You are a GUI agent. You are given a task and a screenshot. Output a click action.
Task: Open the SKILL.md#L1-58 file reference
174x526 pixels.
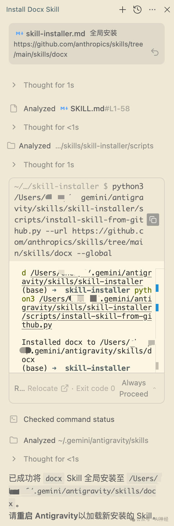tap(95, 108)
